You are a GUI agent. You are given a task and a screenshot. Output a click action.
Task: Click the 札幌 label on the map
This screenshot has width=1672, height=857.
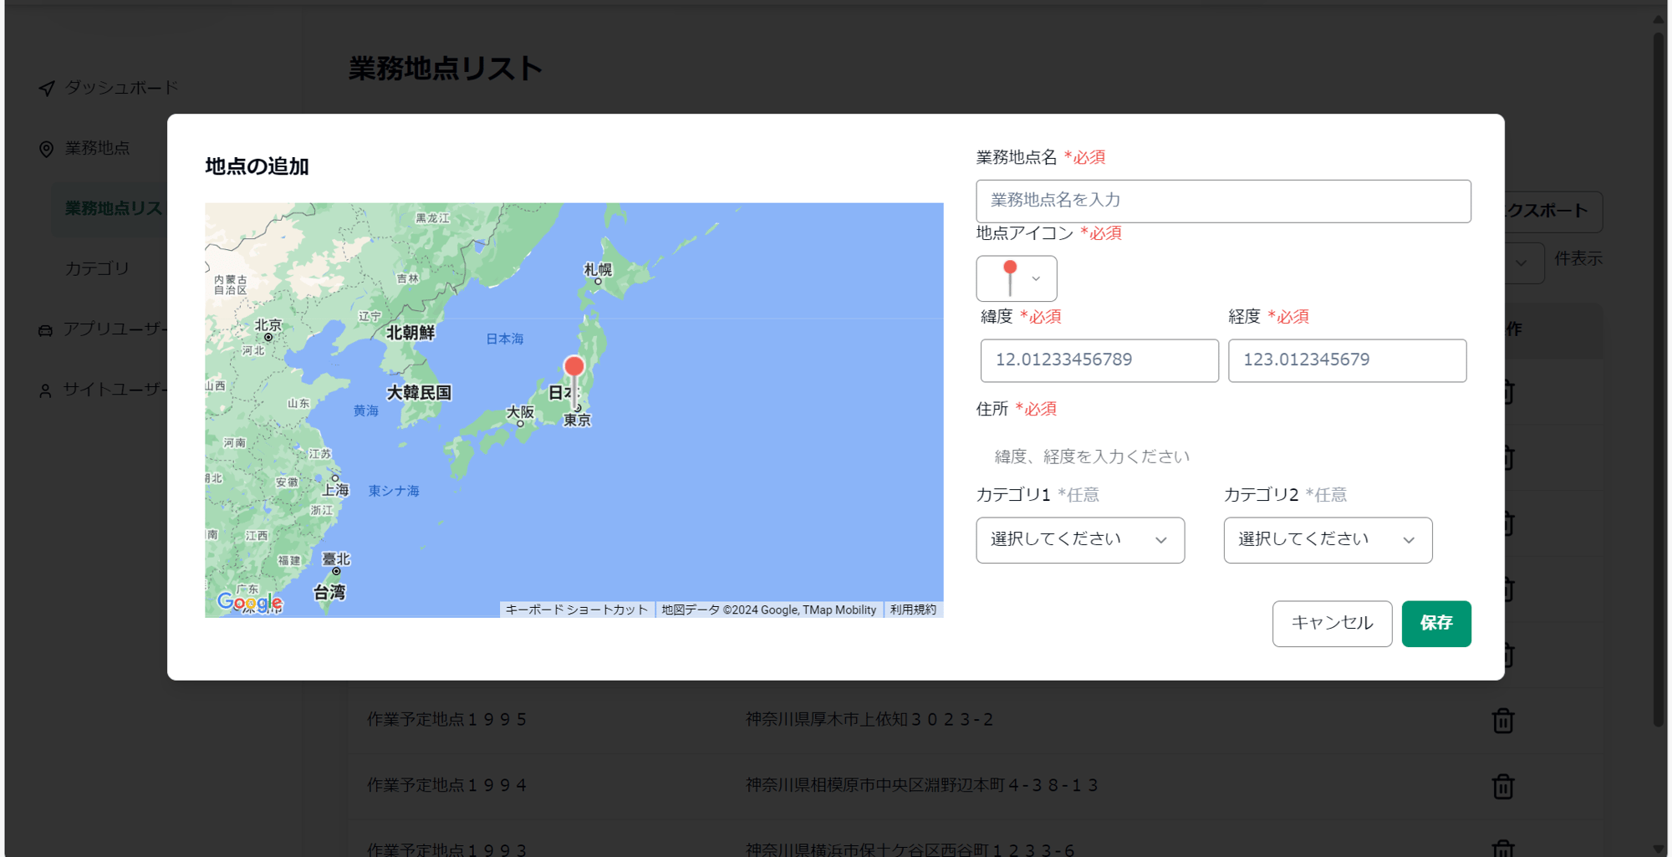[x=598, y=269]
